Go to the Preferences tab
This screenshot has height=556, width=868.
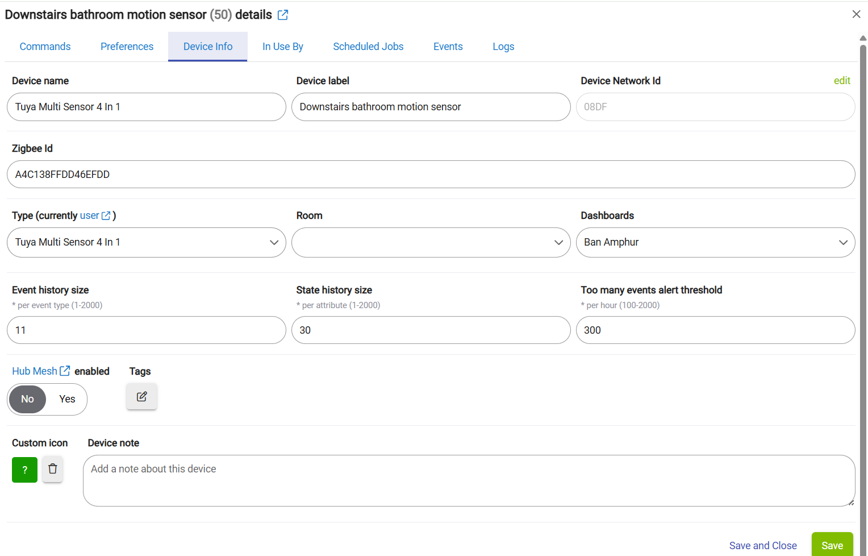click(x=127, y=47)
